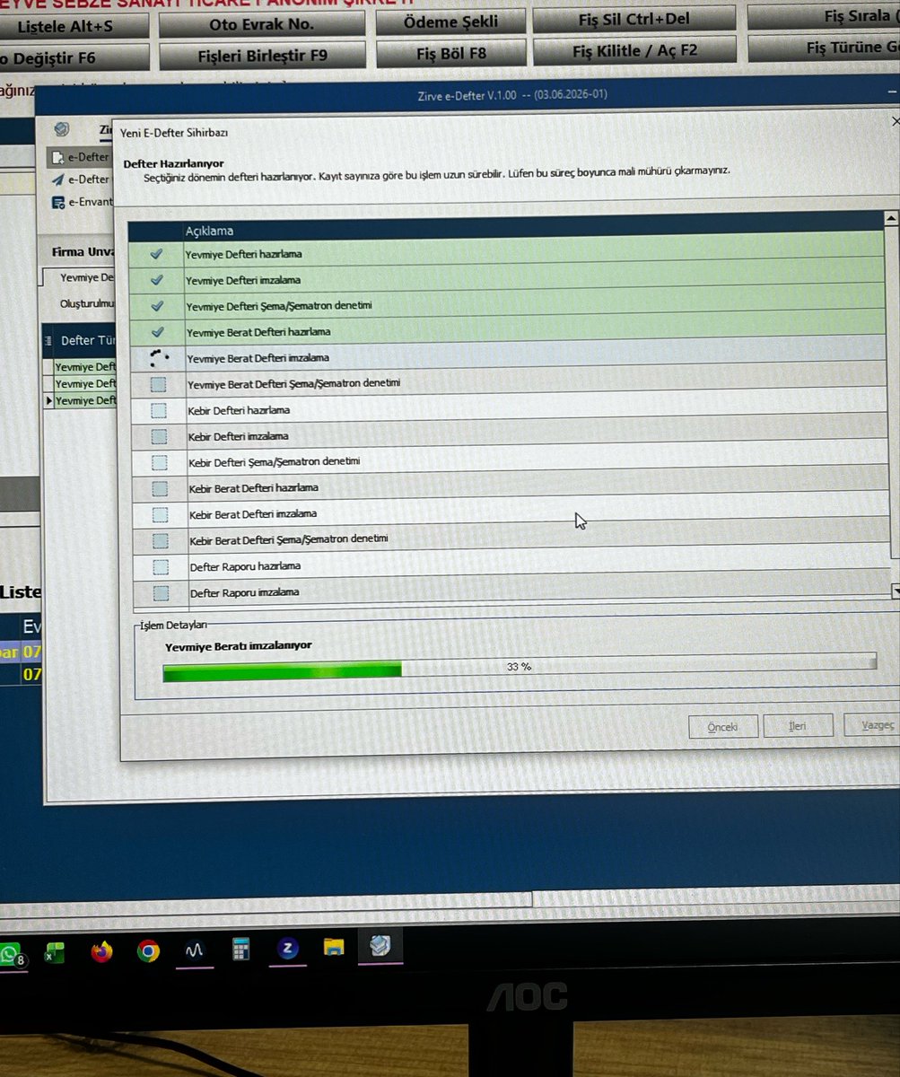Click the Listele Alt+S button
Image resolution: width=900 pixels, height=1077 pixels.
(74, 26)
